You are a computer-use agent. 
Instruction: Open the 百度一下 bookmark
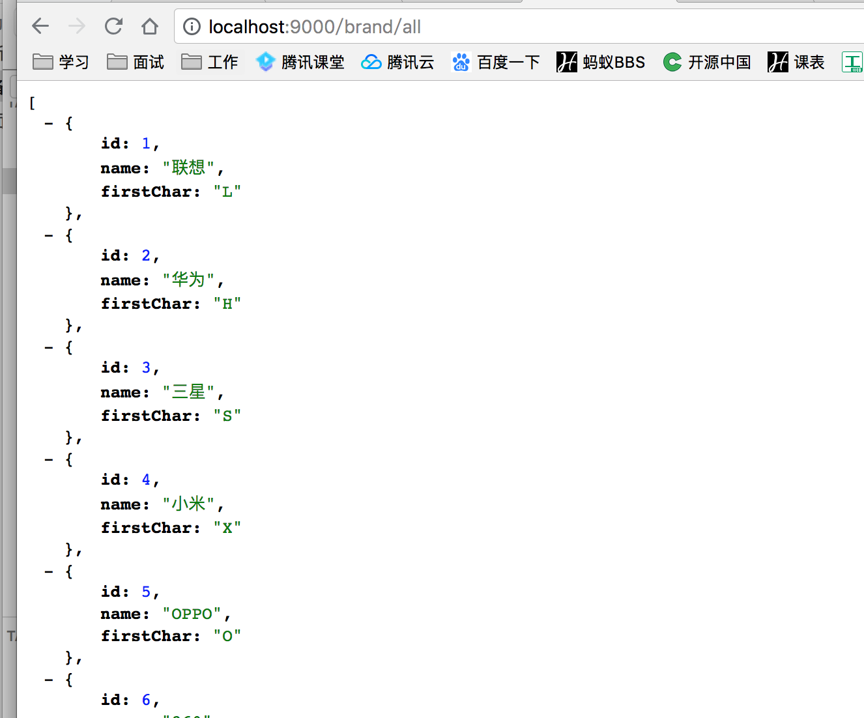(497, 62)
